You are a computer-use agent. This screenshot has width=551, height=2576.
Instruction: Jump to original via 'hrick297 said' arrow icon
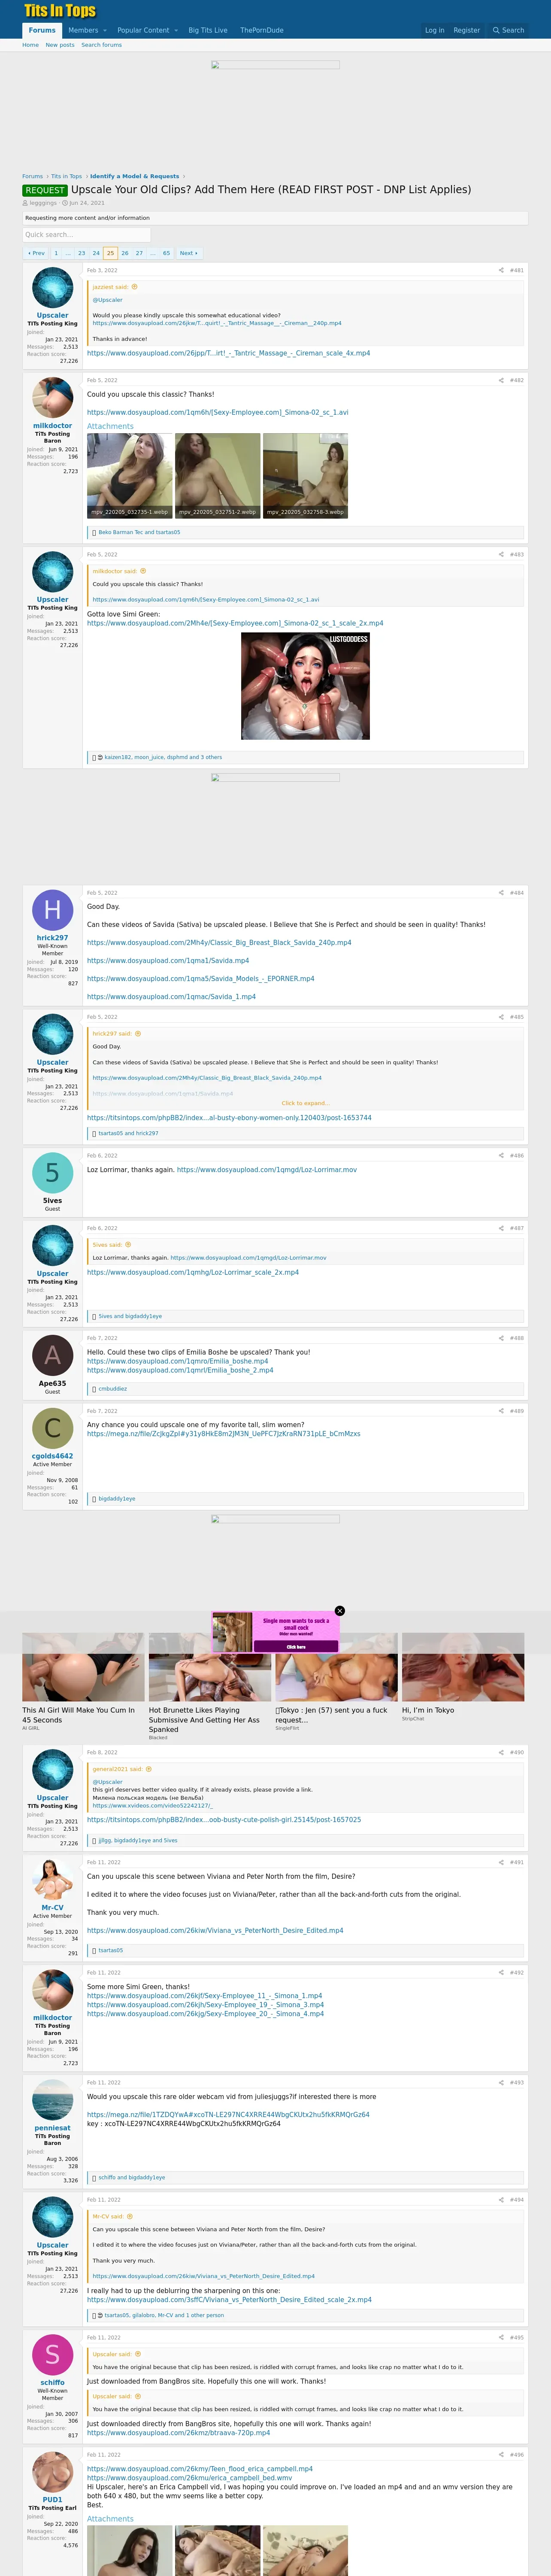coord(138,1034)
